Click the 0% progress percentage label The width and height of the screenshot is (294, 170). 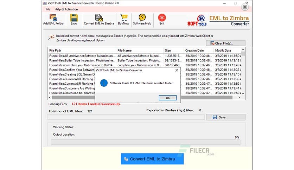[237, 137]
